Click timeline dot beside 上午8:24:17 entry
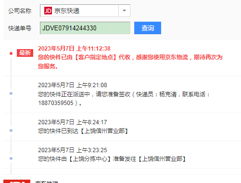 11,131
